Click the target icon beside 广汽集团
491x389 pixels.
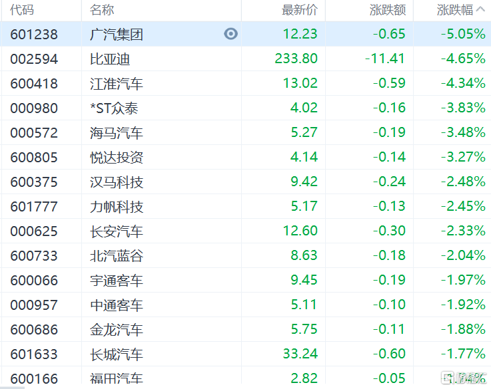click(231, 34)
